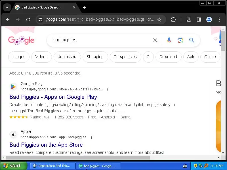Image resolution: width=227 pixels, height=170 pixels.
Task: Select the Images filter chip
Action: pos(19,57)
